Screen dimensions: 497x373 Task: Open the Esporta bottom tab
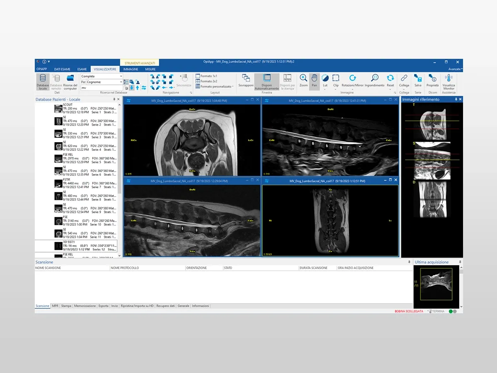click(x=104, y=306)
